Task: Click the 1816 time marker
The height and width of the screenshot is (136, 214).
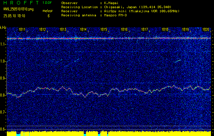Action: (124, 29)
